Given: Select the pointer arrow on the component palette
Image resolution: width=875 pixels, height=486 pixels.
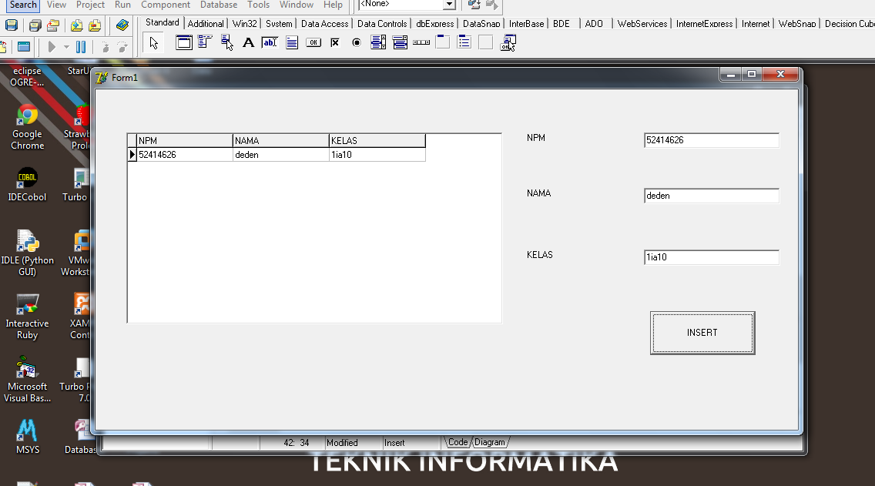Looking at the screenshot, I should pos(153,42).
